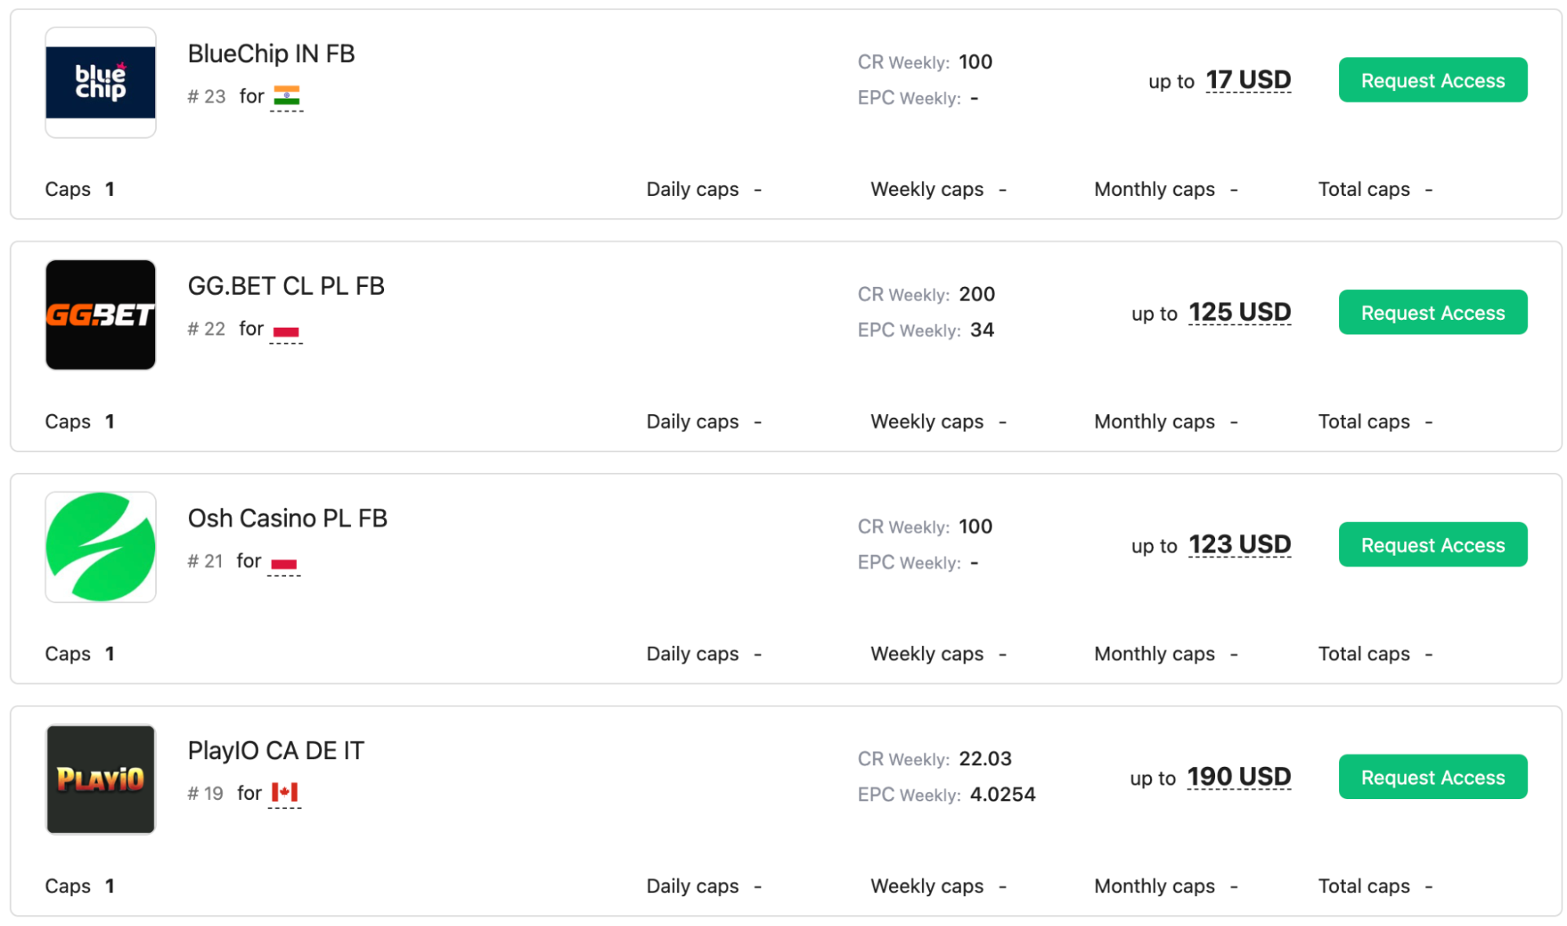The width and height of the screenshot is (1567, 926).
Task: Open the GG.BET CL PL FB title
Action: point(286,286)
